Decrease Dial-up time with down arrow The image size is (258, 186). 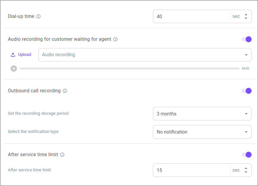(246, 18)
